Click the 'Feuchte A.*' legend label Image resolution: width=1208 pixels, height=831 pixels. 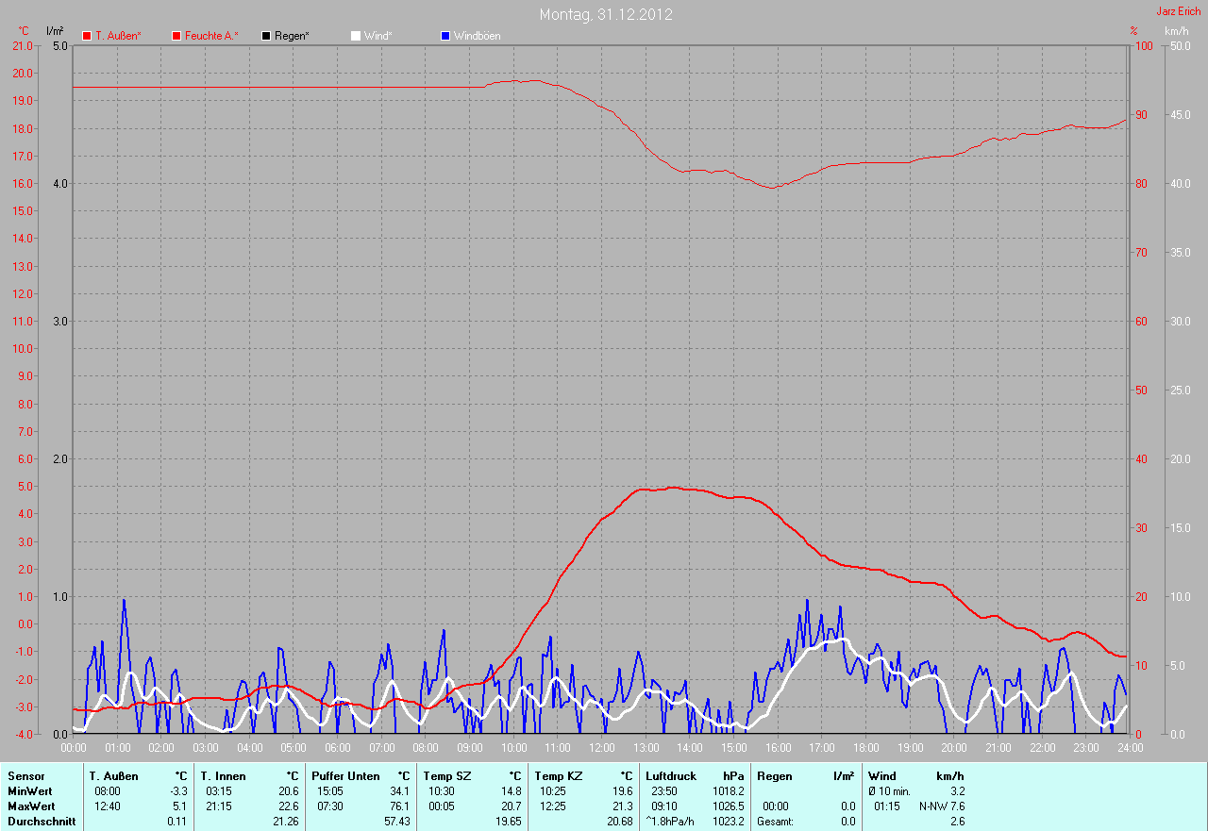coord(211,36)
